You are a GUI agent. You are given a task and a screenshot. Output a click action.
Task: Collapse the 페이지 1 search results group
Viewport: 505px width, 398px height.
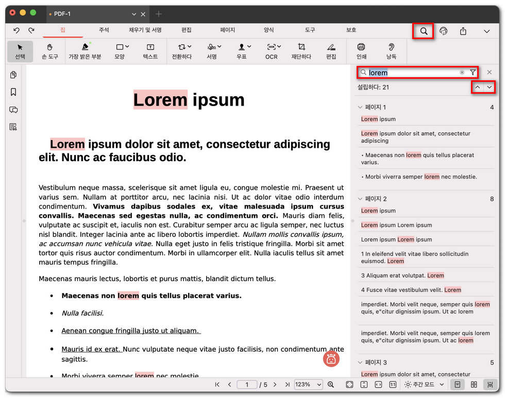click(x=360, y=107)
